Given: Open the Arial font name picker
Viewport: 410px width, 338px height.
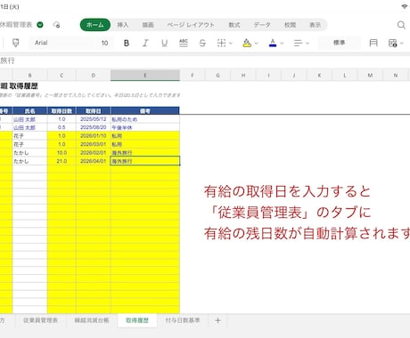Looking at the screenshot, I should click(x=62, y=43).
